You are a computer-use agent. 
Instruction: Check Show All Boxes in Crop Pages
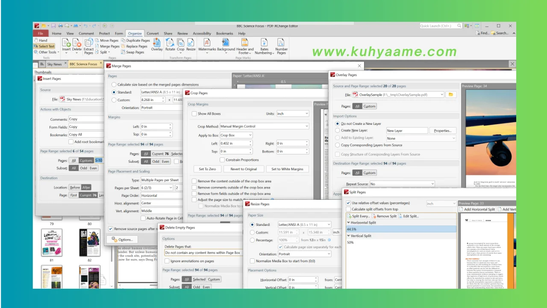point(194,114)
